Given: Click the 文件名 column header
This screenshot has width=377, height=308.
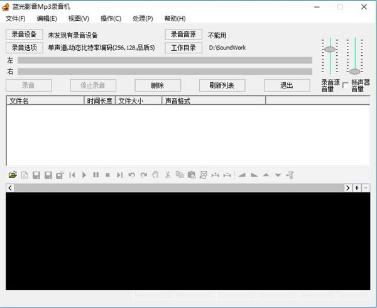Looking at the screenshot, I should tap(45, 101).
